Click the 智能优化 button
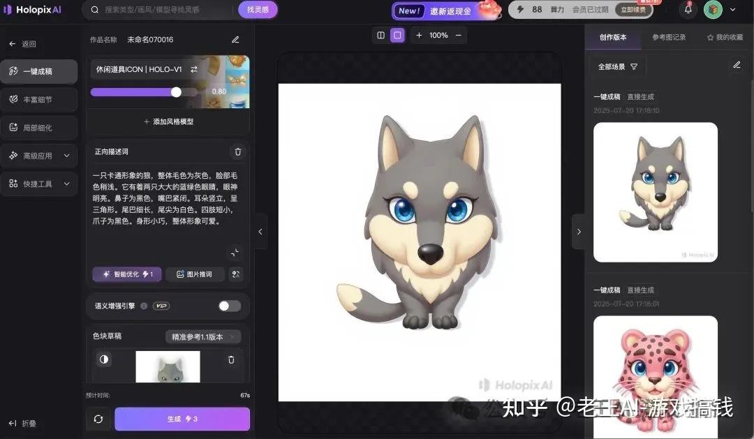 point(127,274)
